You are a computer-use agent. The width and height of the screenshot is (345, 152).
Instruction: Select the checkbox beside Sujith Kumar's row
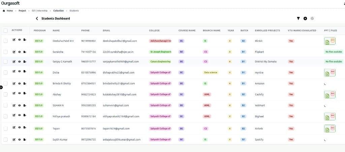coord(5,140)
